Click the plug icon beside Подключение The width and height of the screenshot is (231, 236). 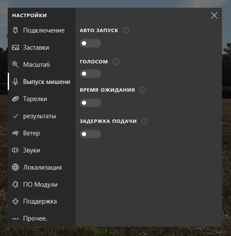[15, 30]
